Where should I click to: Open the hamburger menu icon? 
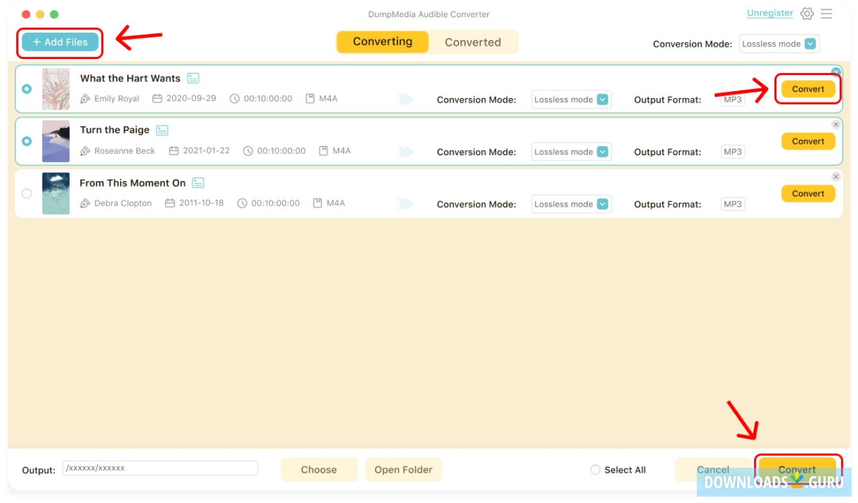point(827,13)
